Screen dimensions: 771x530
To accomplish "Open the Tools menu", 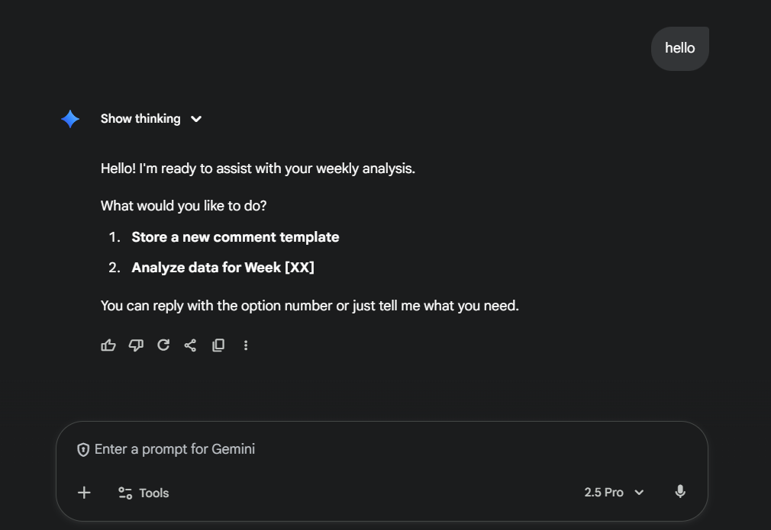I will coord(144,493).
